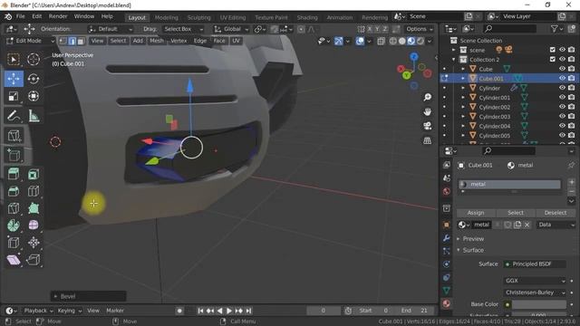Select the Loop Cut tool

[34, 191]
